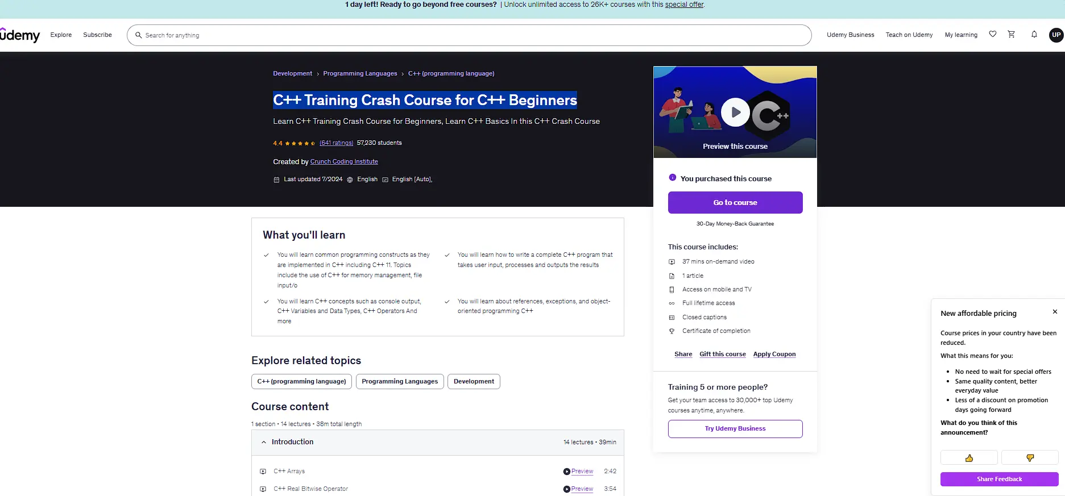1065x496 pixels.
Task: Click the star rating next to 4.4
Action: click(300, 143)
